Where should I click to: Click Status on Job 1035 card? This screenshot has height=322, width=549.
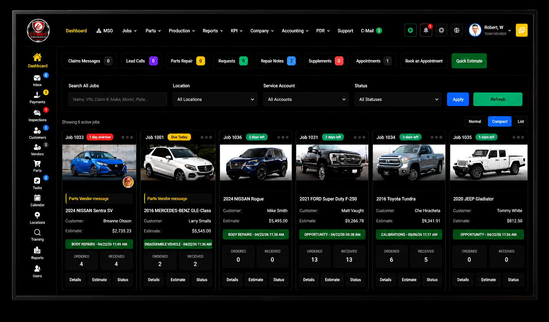click(513, 280)
